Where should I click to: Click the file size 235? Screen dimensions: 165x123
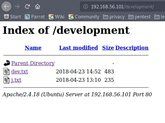pos(109,80)
